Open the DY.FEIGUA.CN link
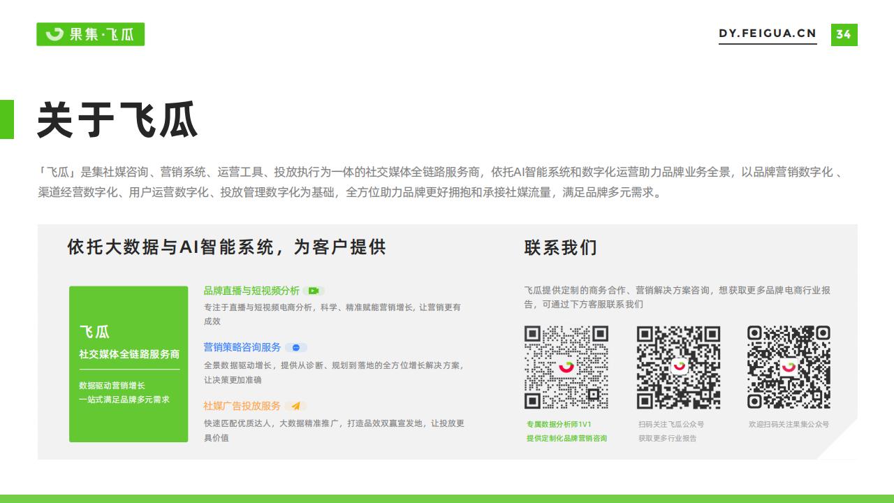This screenshot has width=894, height=503. (768, 34)
